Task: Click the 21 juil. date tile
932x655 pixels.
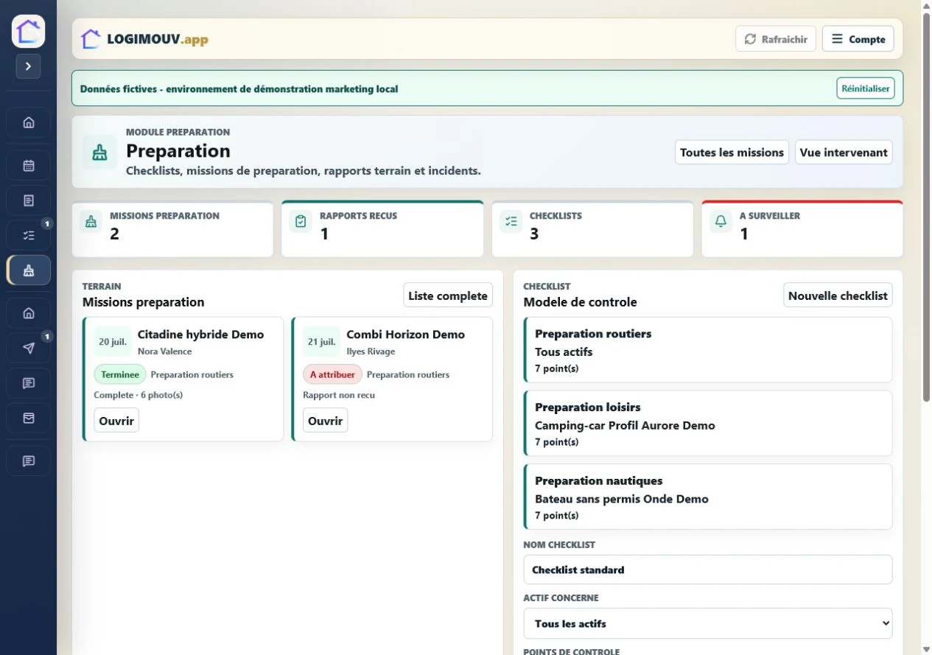Action: click(322, 342)
